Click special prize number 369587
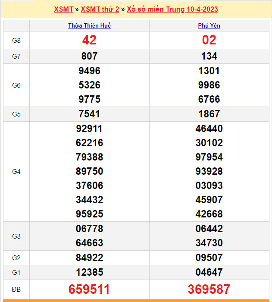Image resolution: width=272 pixels, height=302 pixels. click(209, 289)
